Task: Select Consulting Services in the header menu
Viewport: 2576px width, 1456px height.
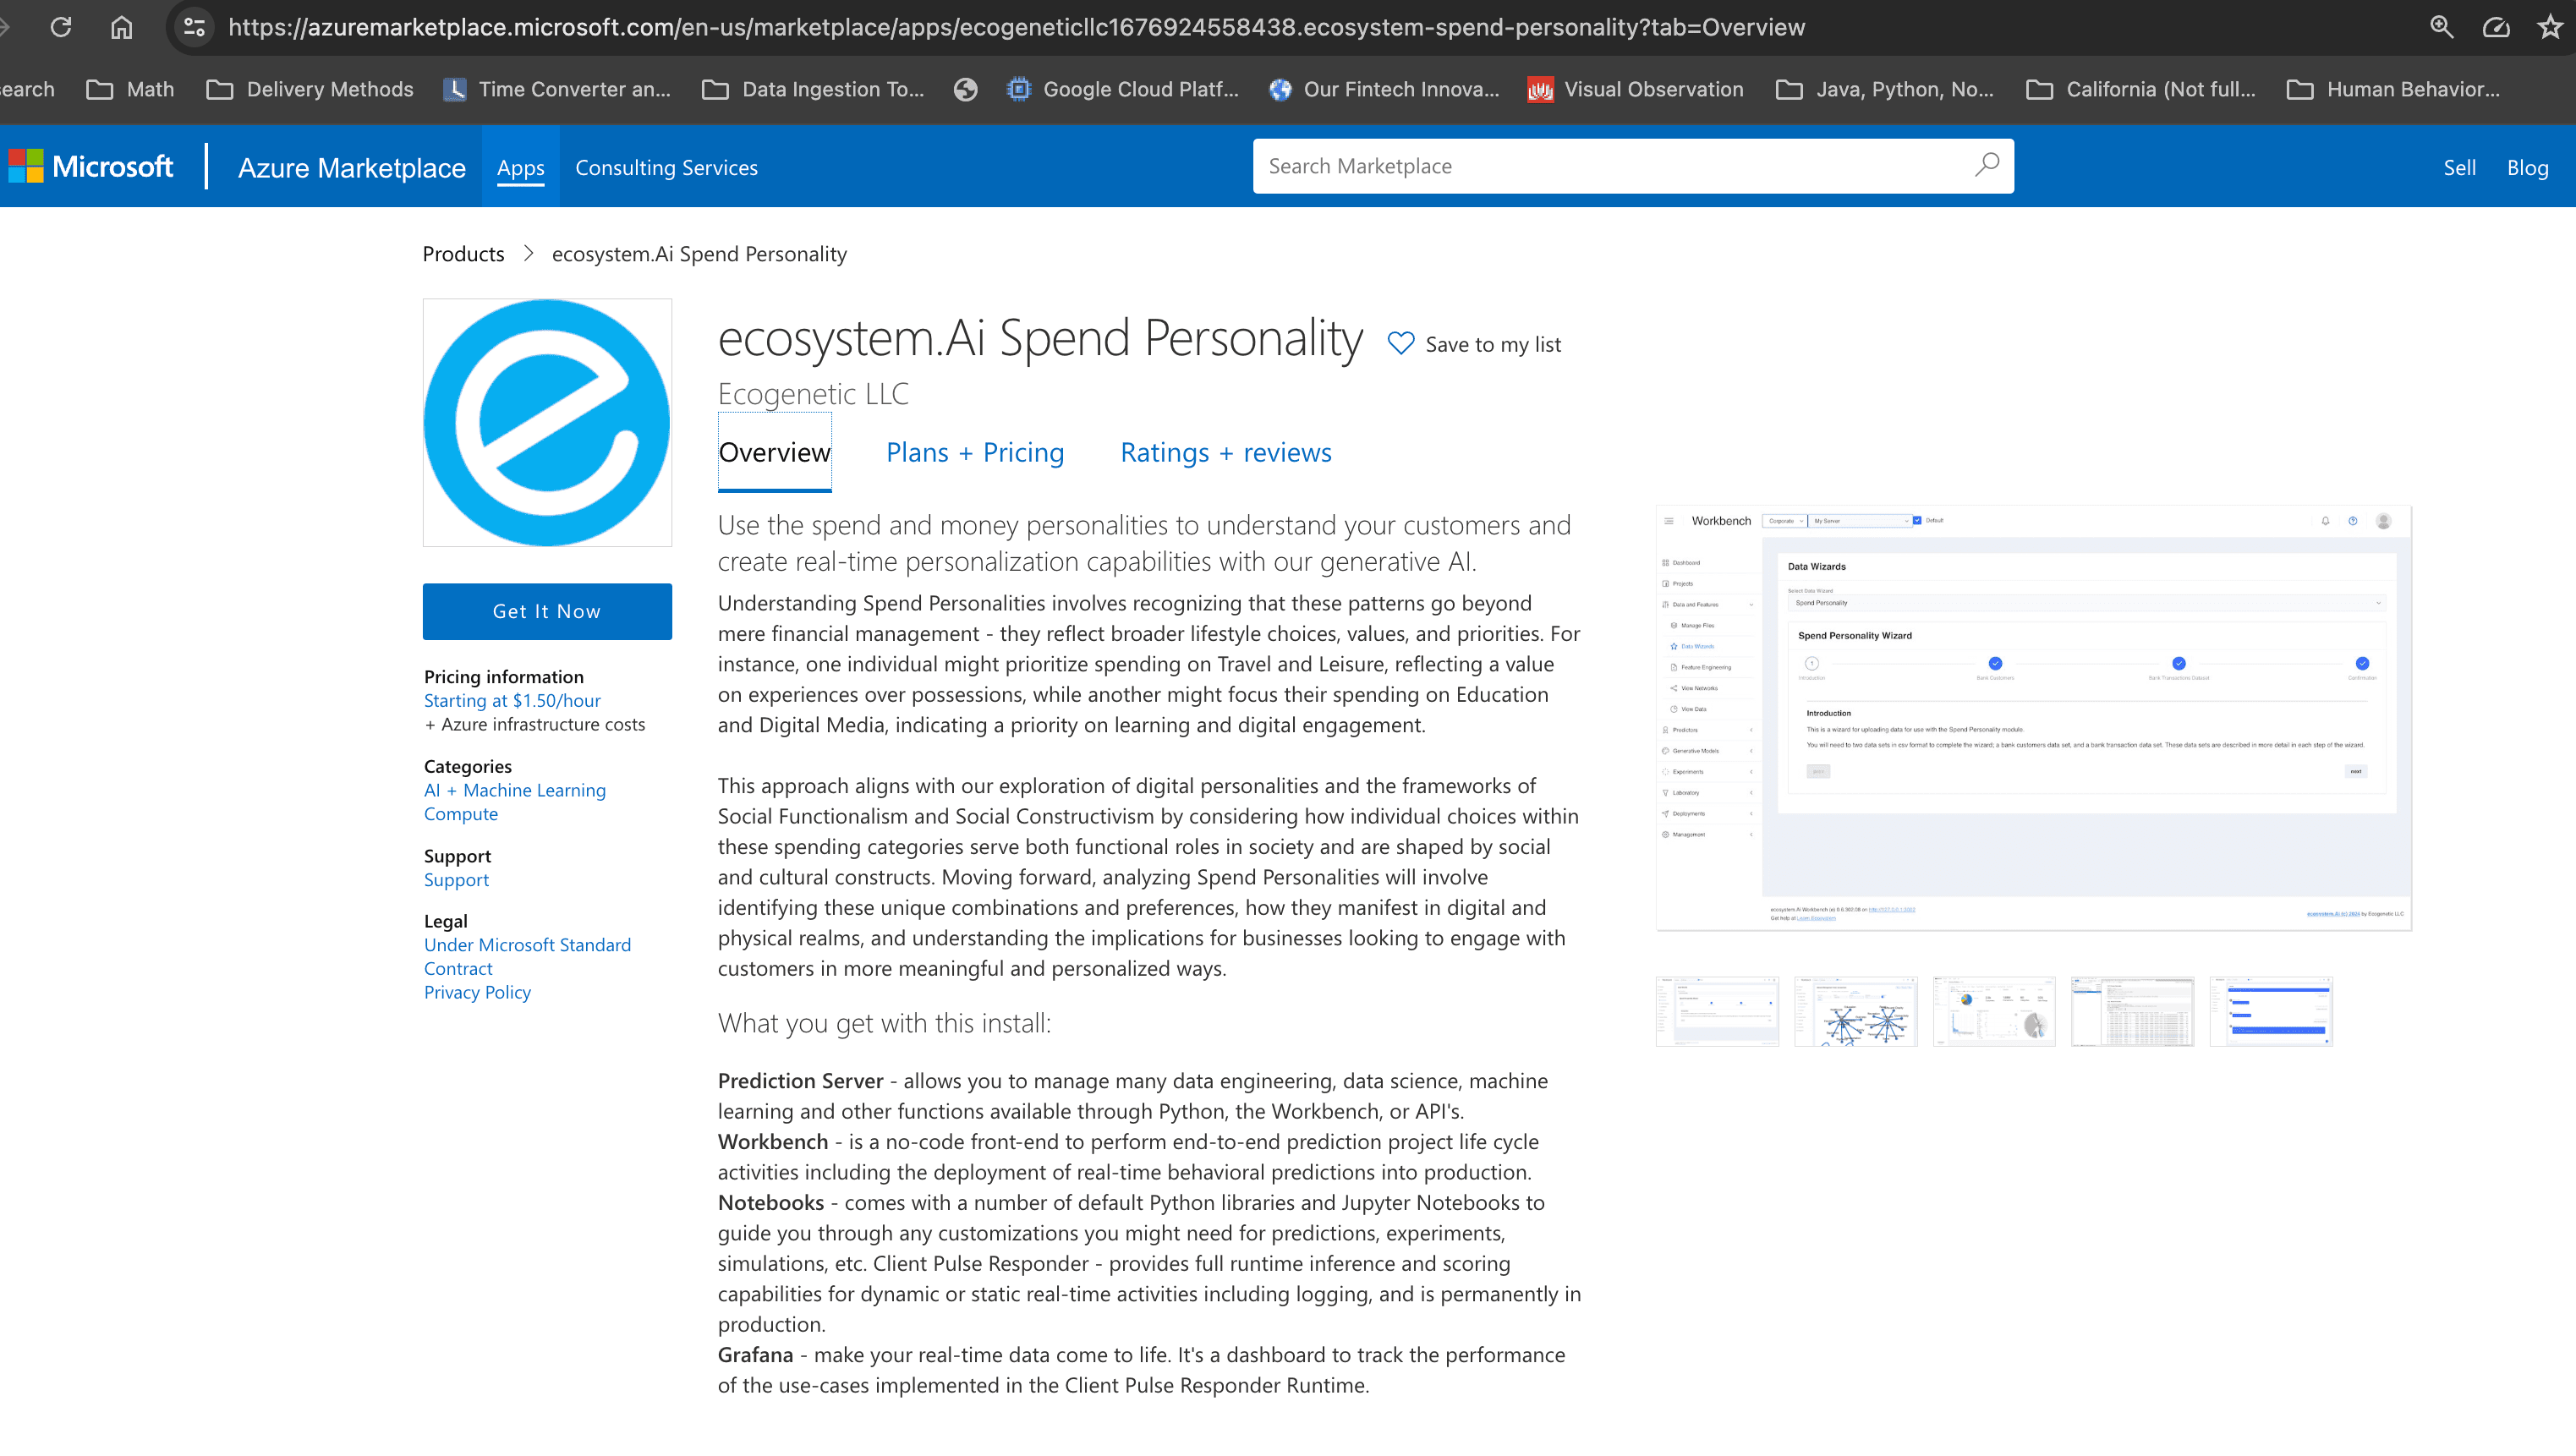Action: click(666, 167)
